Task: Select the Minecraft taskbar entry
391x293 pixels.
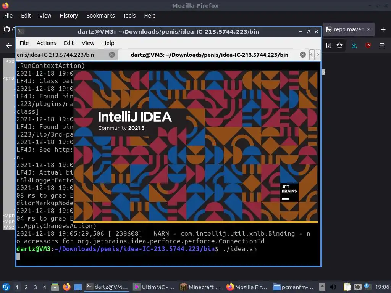Action: [x=201, y=287]
